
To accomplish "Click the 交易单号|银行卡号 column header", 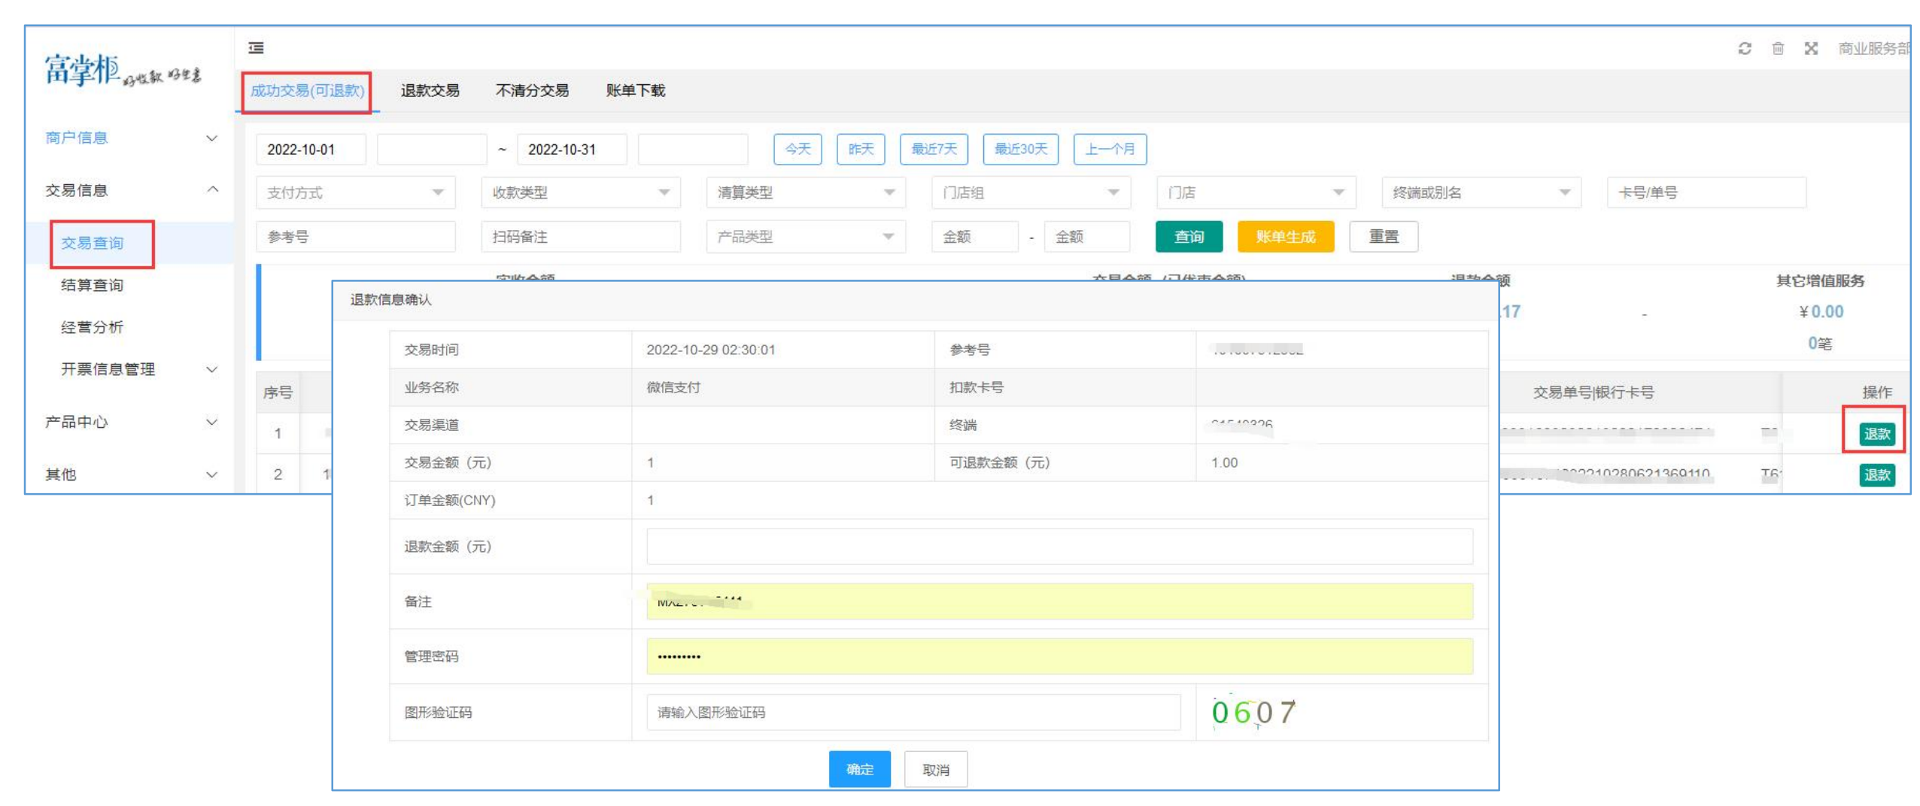I will pos(1593,392).
